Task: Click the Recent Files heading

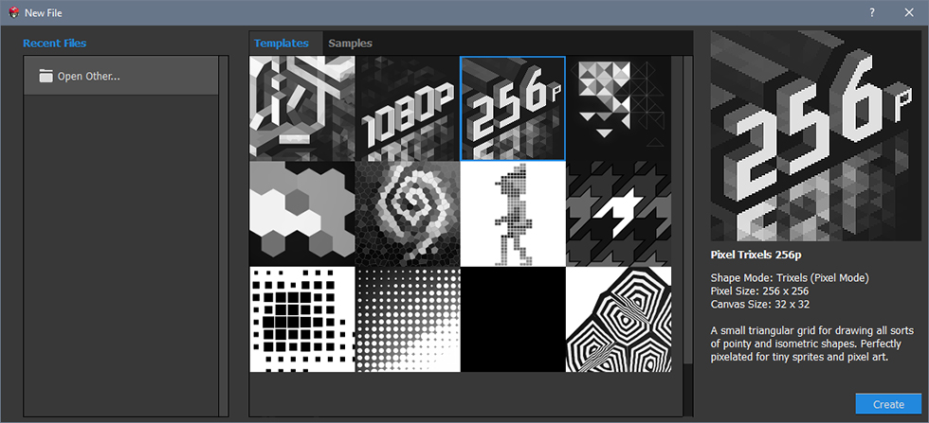Action: point(55,44)
